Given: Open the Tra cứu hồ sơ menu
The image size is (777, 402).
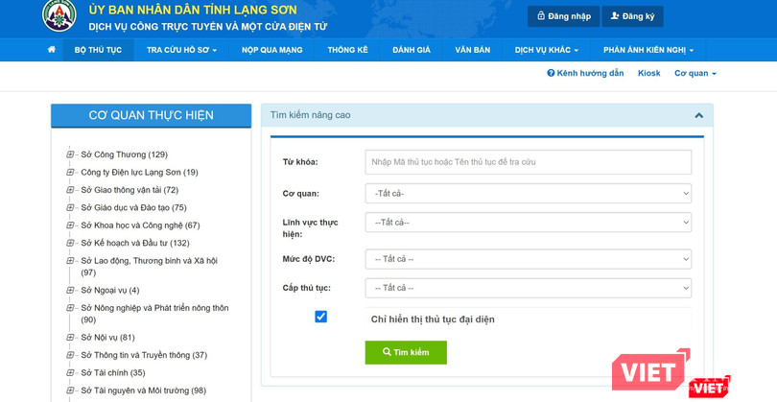Looking at the screenshot, I should pos(181,50).
